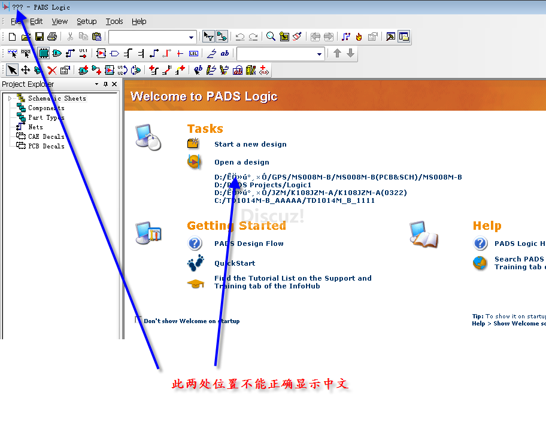Click the New file icon

[12, 36]
